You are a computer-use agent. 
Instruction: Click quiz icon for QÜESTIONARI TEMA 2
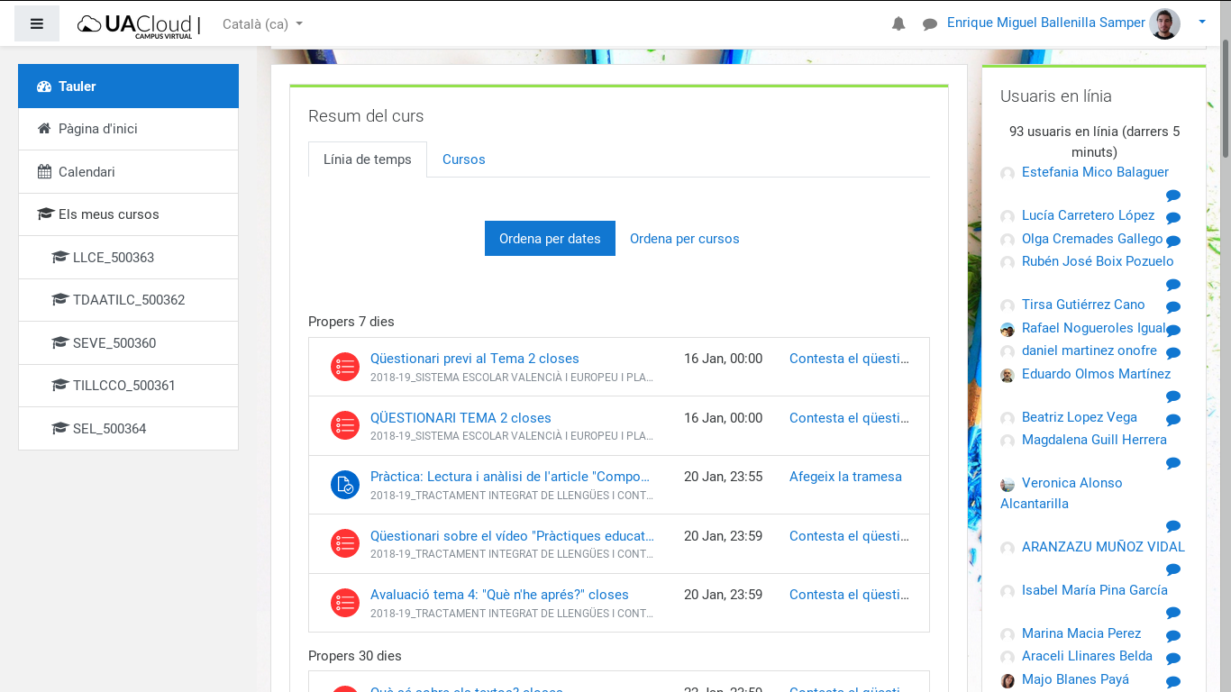tap(345, 425)
